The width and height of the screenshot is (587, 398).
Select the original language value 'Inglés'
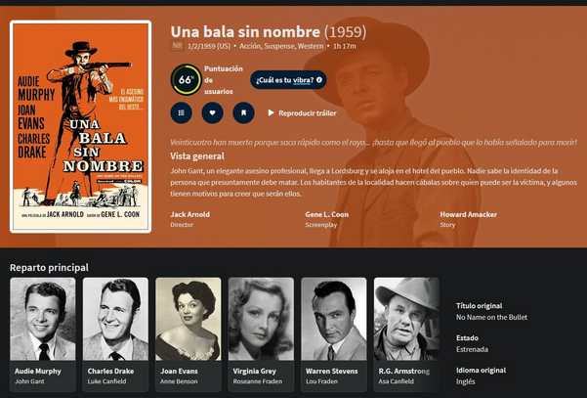465,381
